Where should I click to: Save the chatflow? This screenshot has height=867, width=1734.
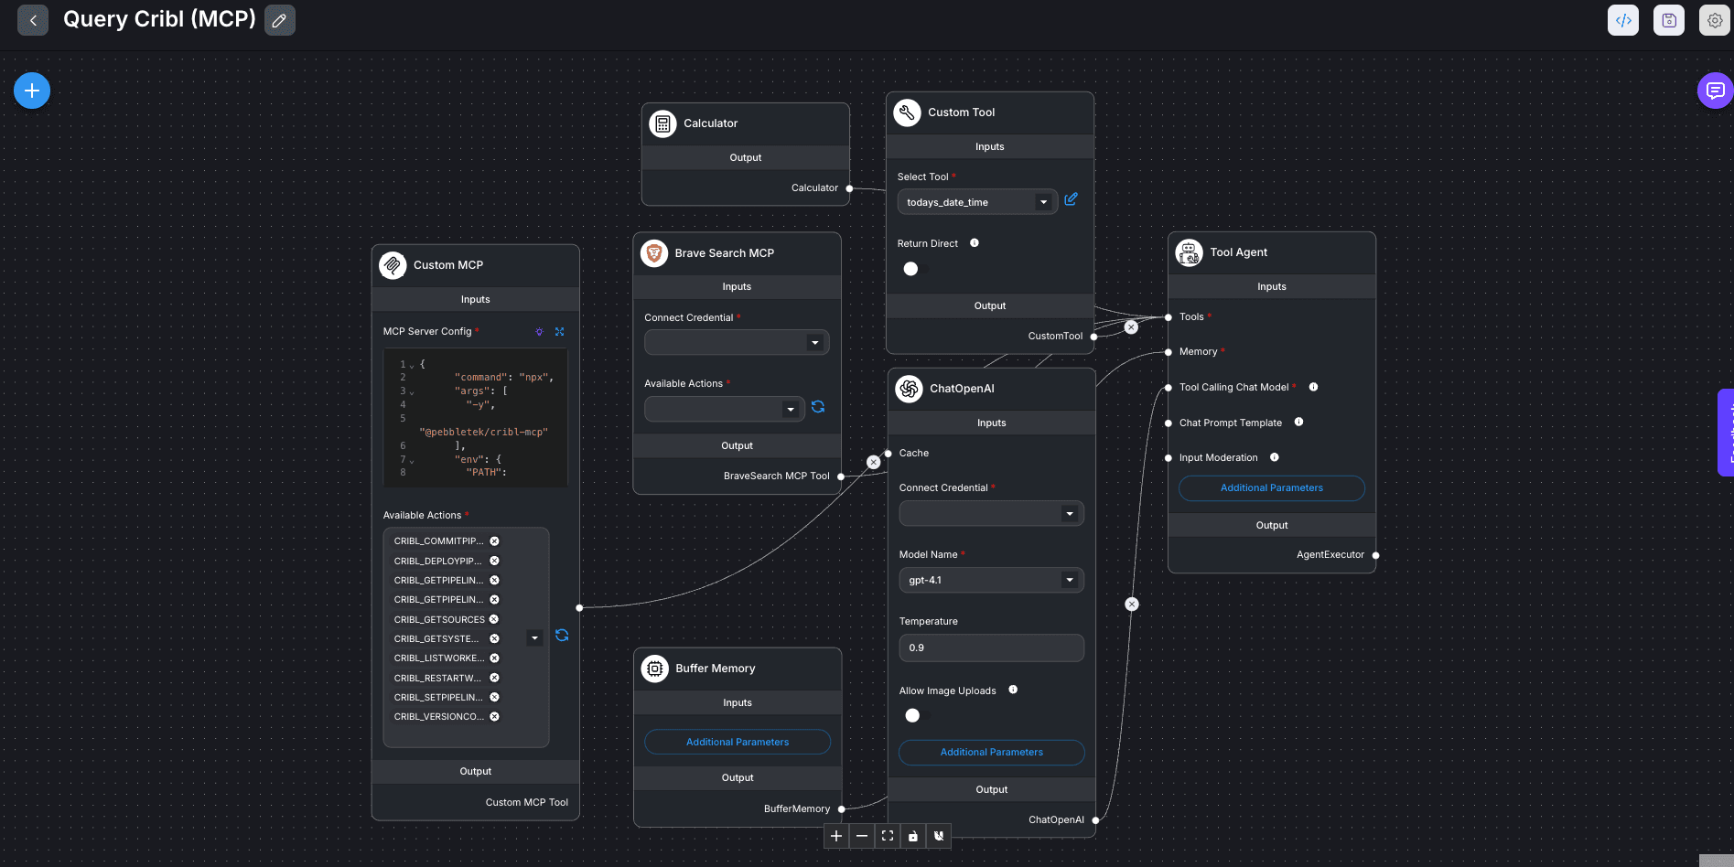click(1668, 19)
